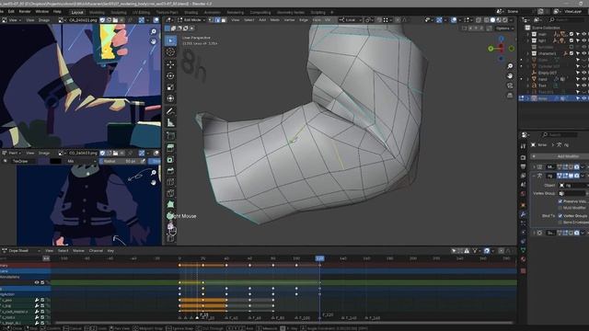Toggle perspective/orthographic grid icon in viewport

[510, 96]
